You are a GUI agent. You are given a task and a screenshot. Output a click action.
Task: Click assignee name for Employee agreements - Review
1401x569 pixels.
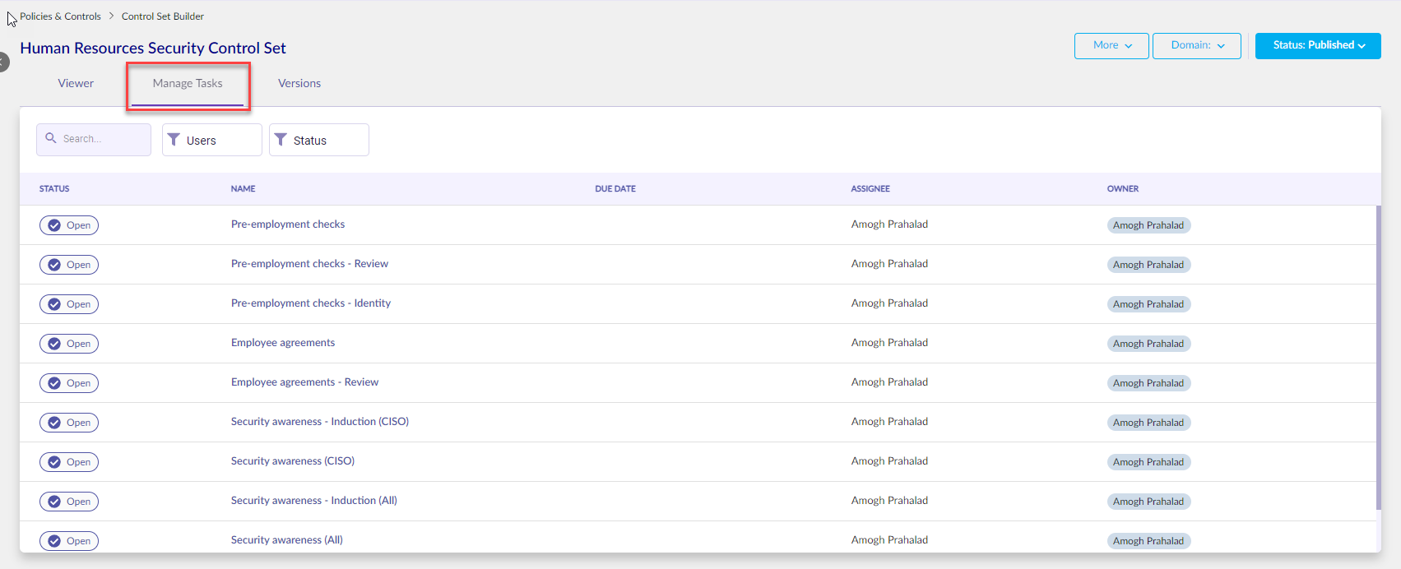click(889, 382)
